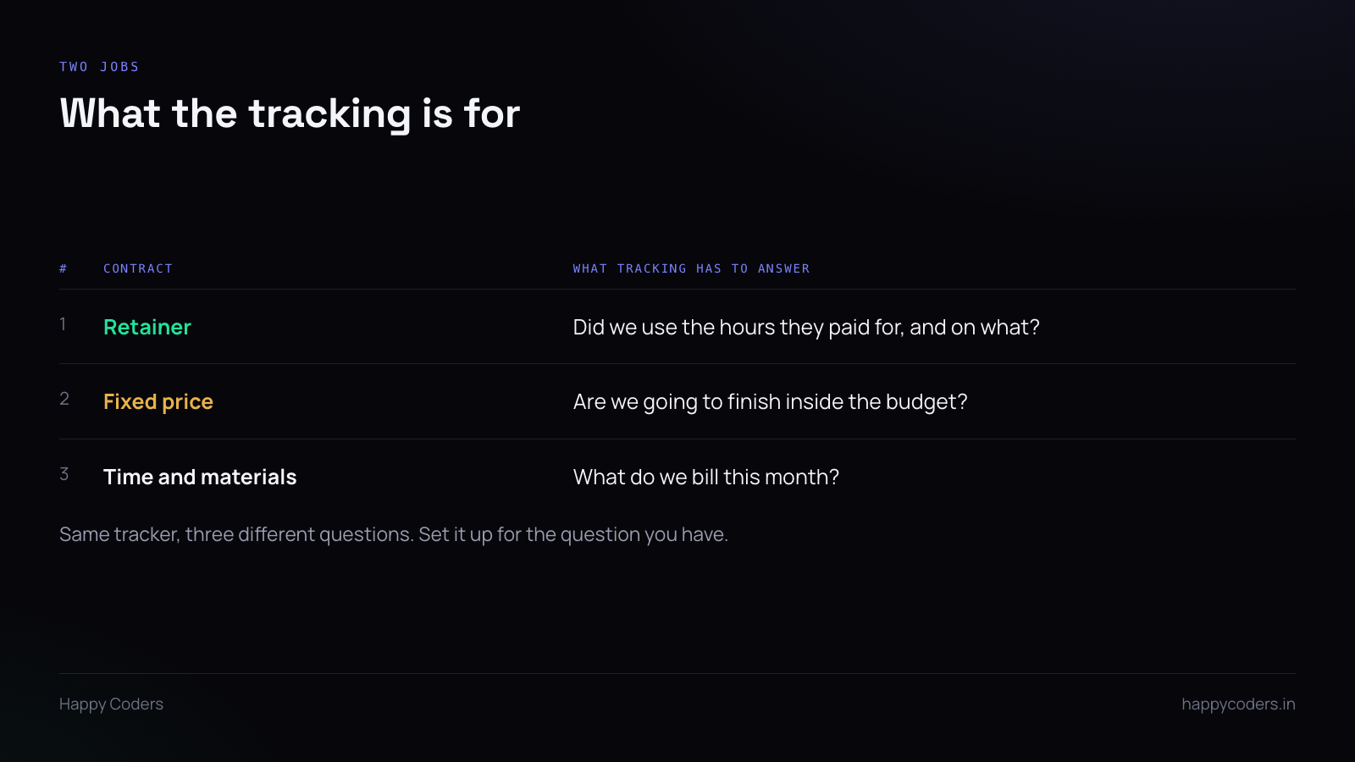Select row number 1
The image size is (1355, 762).
coord(64,324)
